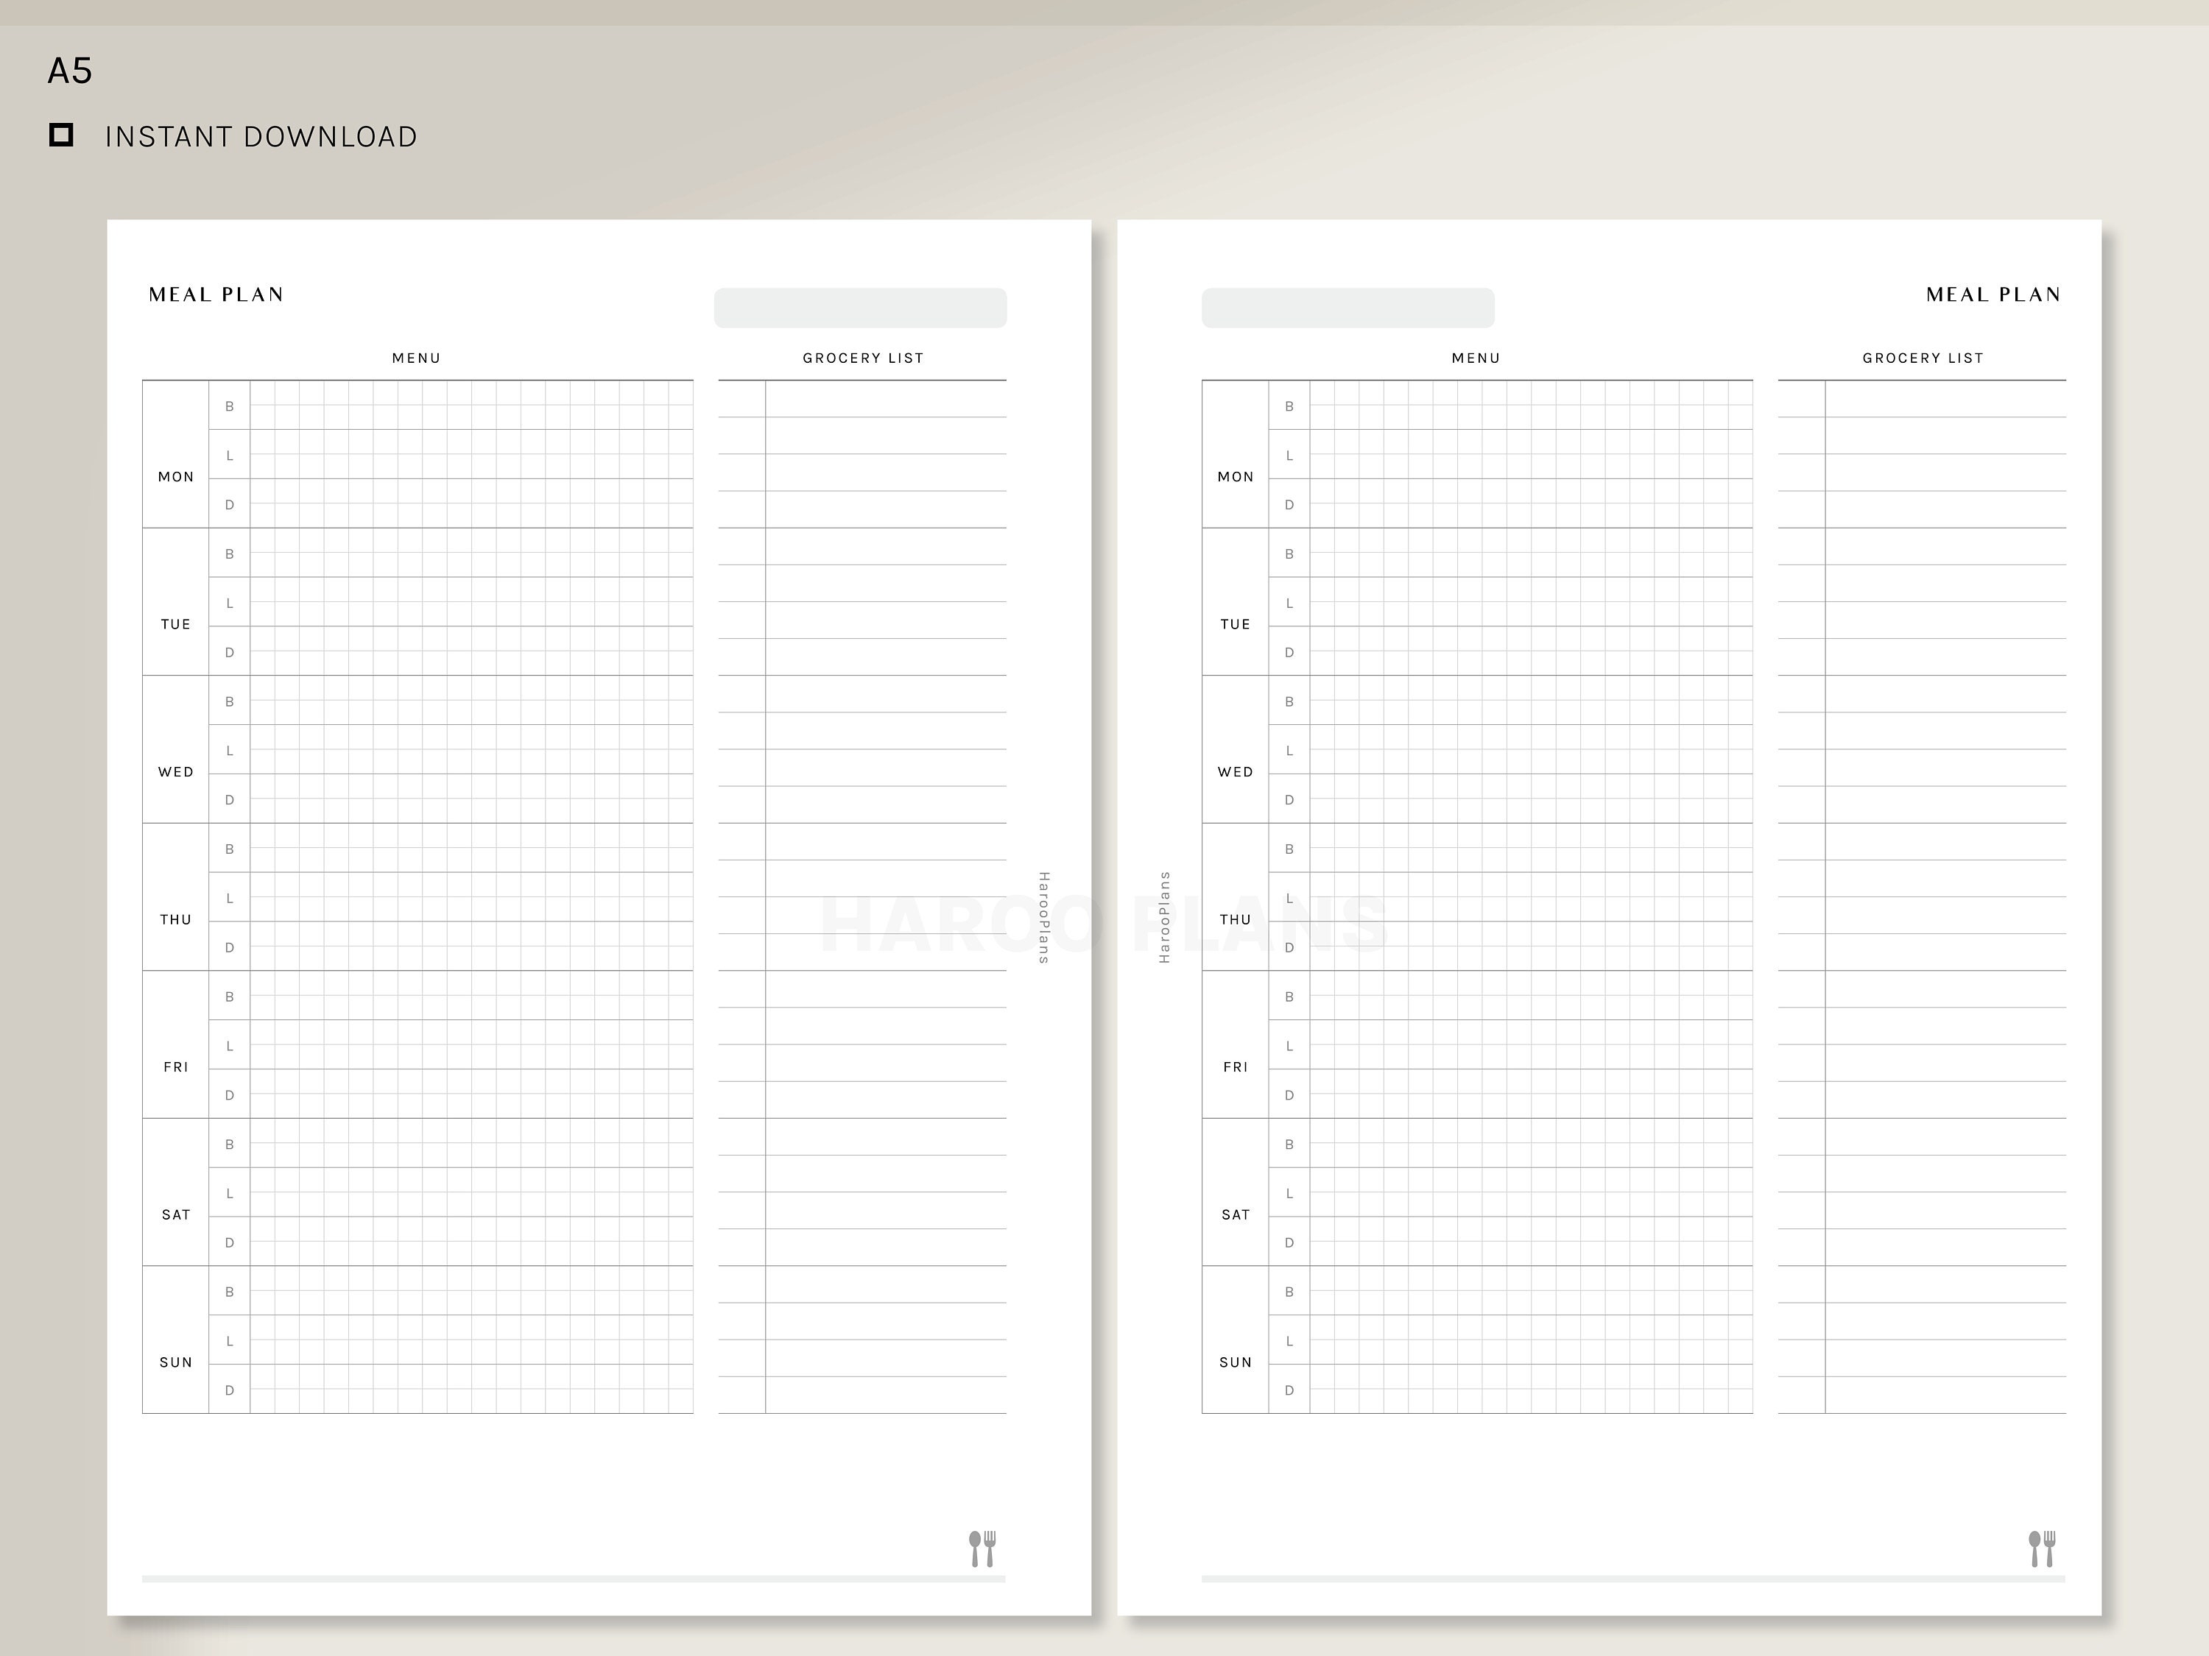The width and height of the screenshot is (2209, 1656).
Task: Select SAT label on right page
Action: point(1236,1215)
